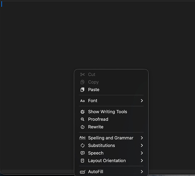Expand the Font submenu chevron
The width and height of the screenshot is (195, 176).
(142, 101)
